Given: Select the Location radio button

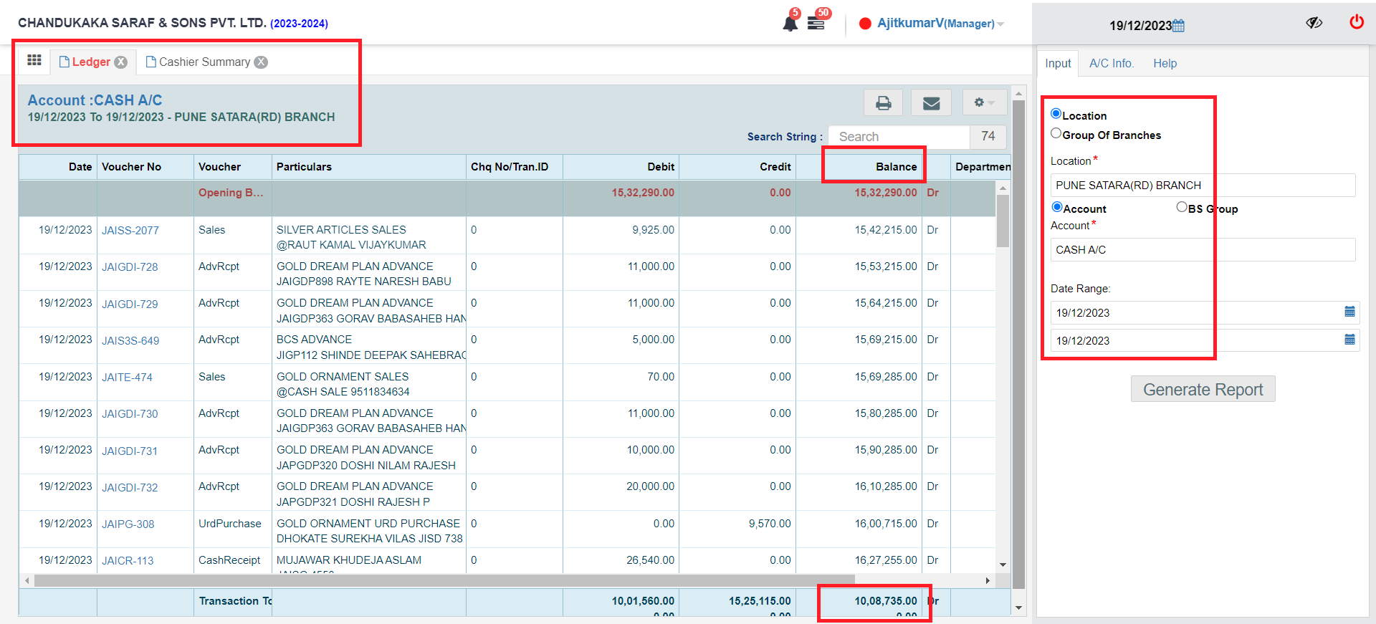Looking at the screenshot, I should tap(1056, 114).
